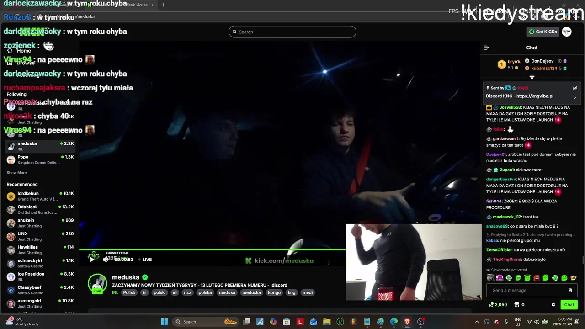Screen dimensions: 585x329
Task: View the 2,050 channel points balance
Action: [498, 305]
